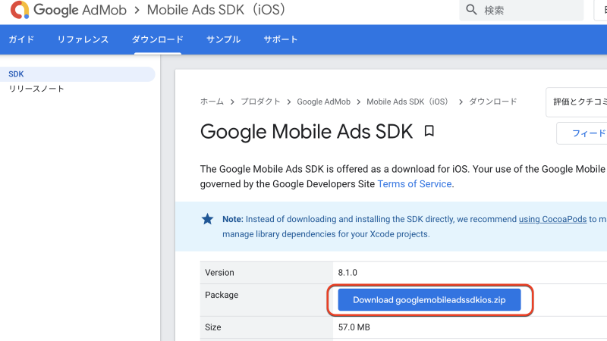Go to プロダクト breadcrumb
Image resolution: width=607 pixels, height=341 pixels.
click(x=260, y=102)
